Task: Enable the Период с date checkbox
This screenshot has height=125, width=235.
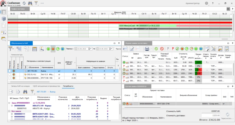Action: [x=76, y=49]
